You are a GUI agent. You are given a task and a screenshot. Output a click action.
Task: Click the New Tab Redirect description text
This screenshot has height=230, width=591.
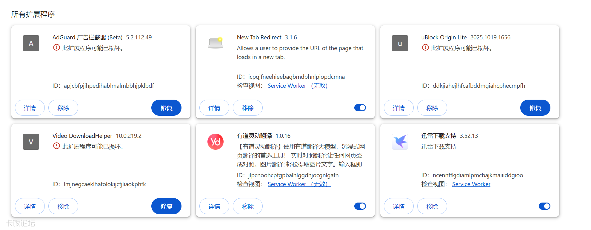tap(300, 53)
